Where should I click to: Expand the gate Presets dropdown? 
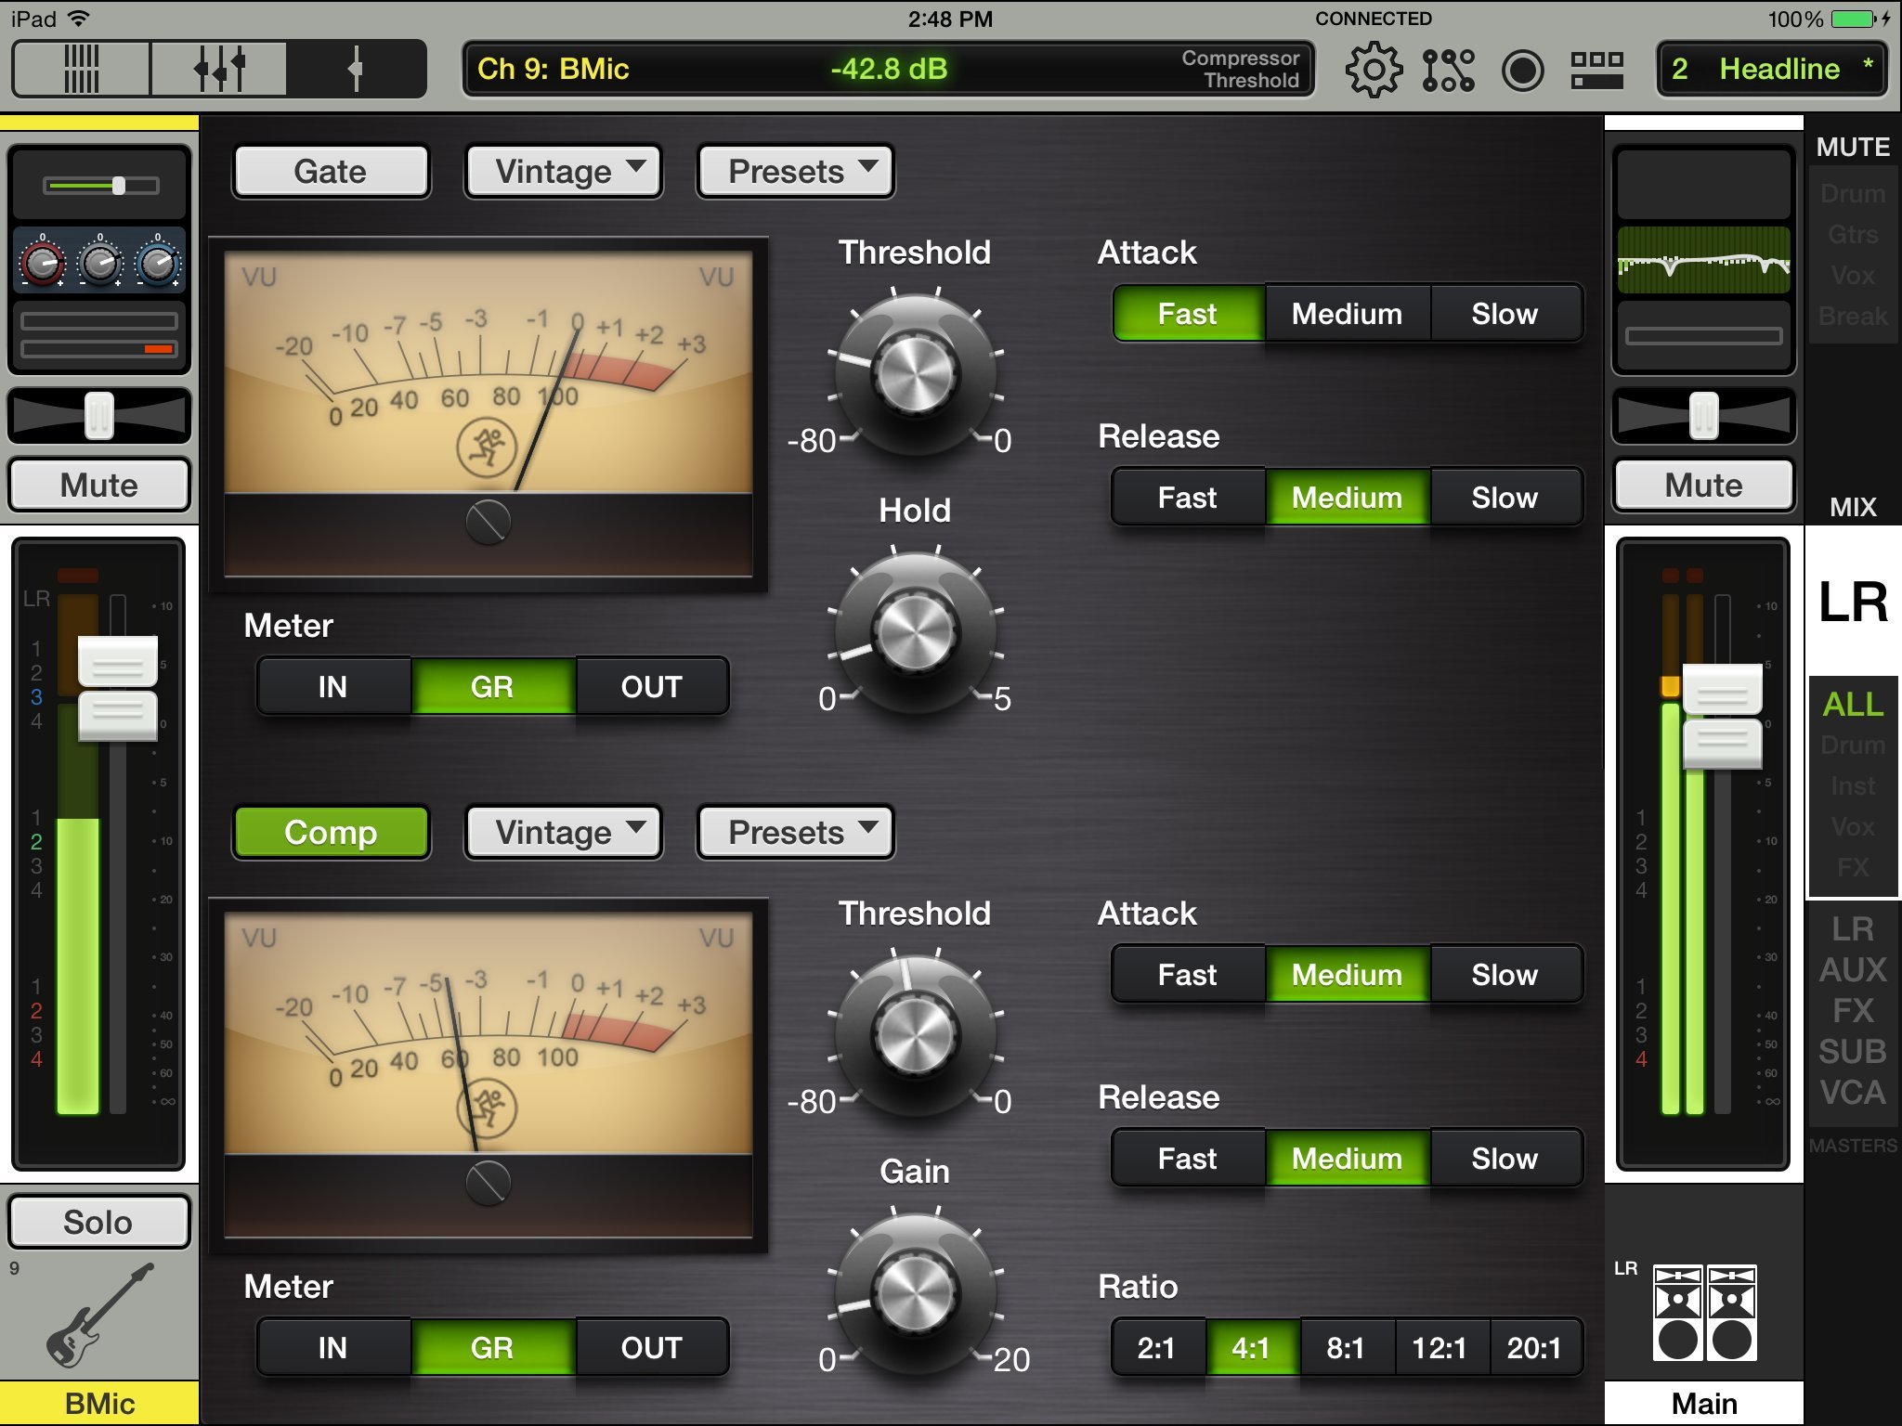point(796,171)
